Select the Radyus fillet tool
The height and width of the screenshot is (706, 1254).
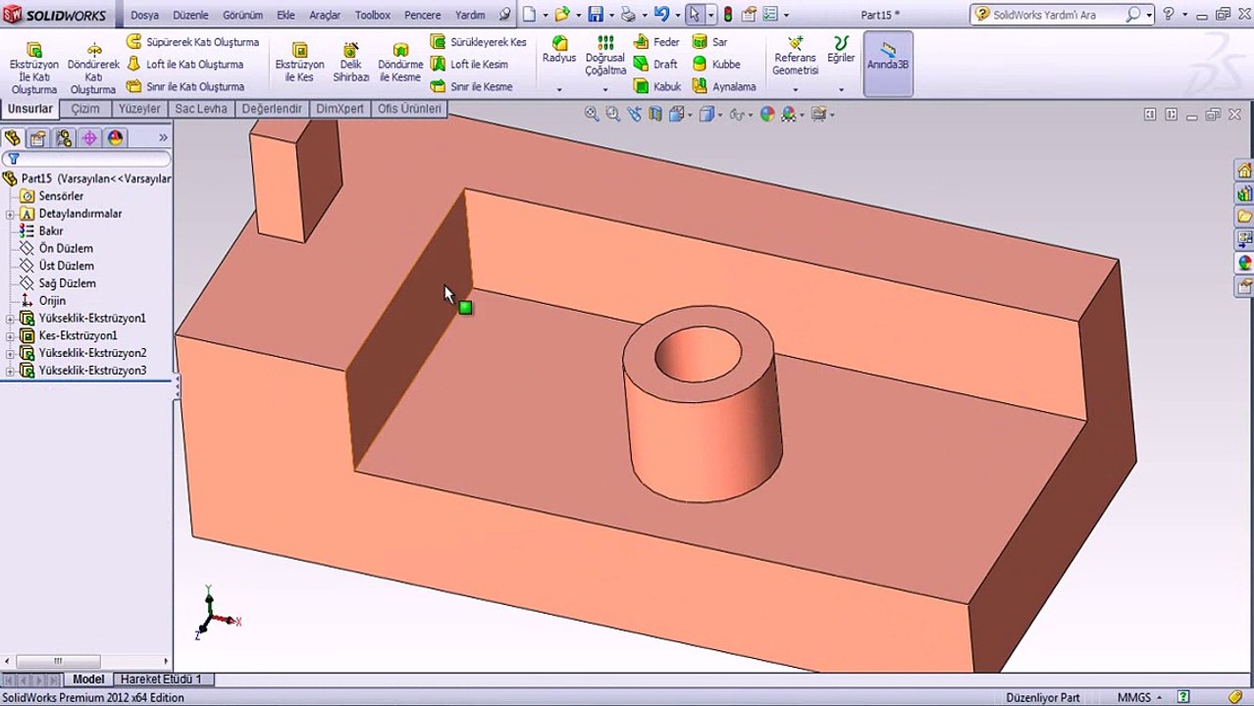pyautogui.click(x=559, y=50)
